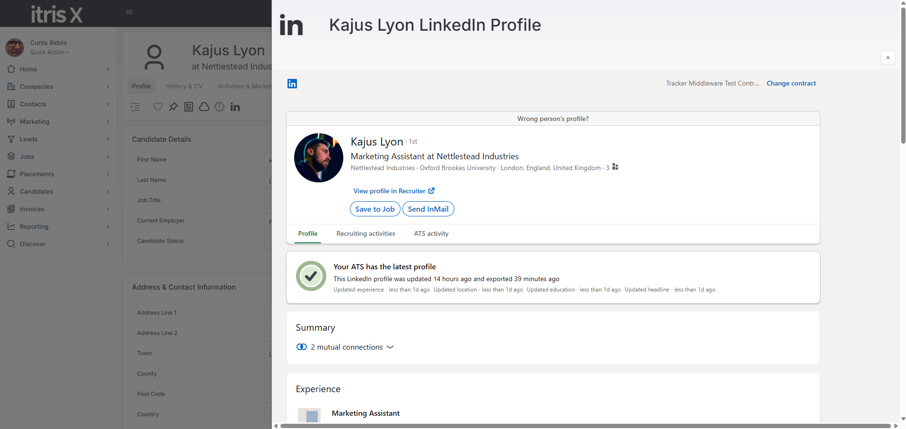Click the Marketing broadcast icon
Viewport: 906px width, 429px height.
point(11,121)
